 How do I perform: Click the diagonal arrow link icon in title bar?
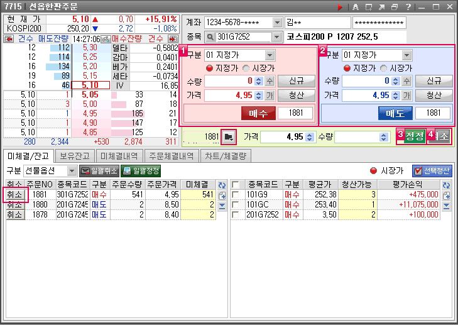coord(382,7)
